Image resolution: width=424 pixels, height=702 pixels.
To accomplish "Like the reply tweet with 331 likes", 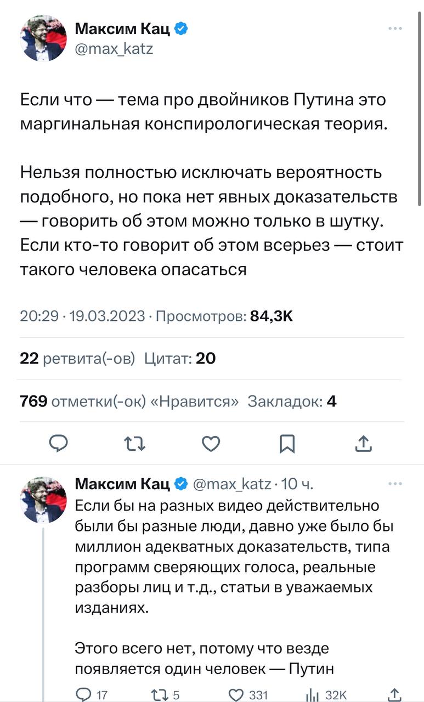I will 236,695.
